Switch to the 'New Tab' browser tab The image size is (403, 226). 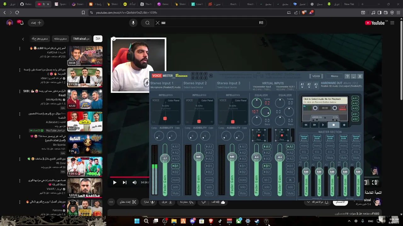click(x=349, y=4)
